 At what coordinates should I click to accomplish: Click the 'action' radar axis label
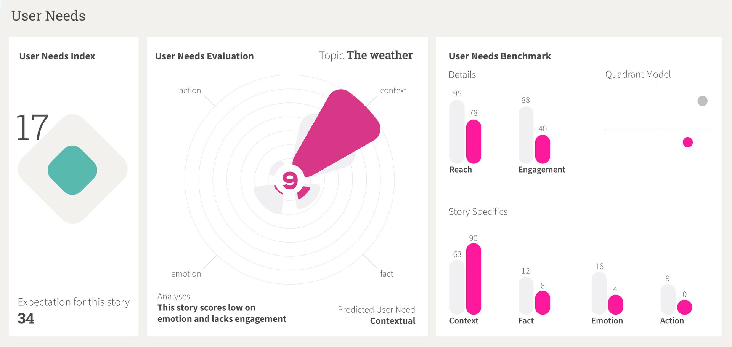coord(190,91)
